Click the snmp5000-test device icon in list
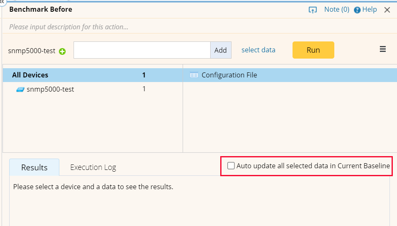Image resolution: width=397 pixels, height=226 pixels. click(20, 89)
